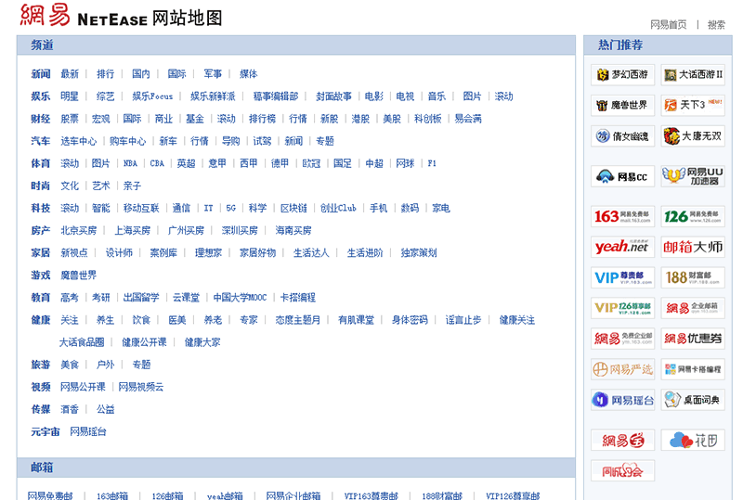Viewport: 743px width, 500px height.
Task: Open the 大话西游II game icon link
Action: tap(693, 75)
